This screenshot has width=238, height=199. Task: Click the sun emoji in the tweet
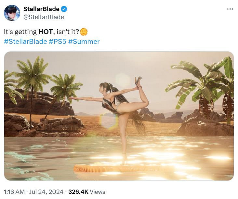point(84,32)
